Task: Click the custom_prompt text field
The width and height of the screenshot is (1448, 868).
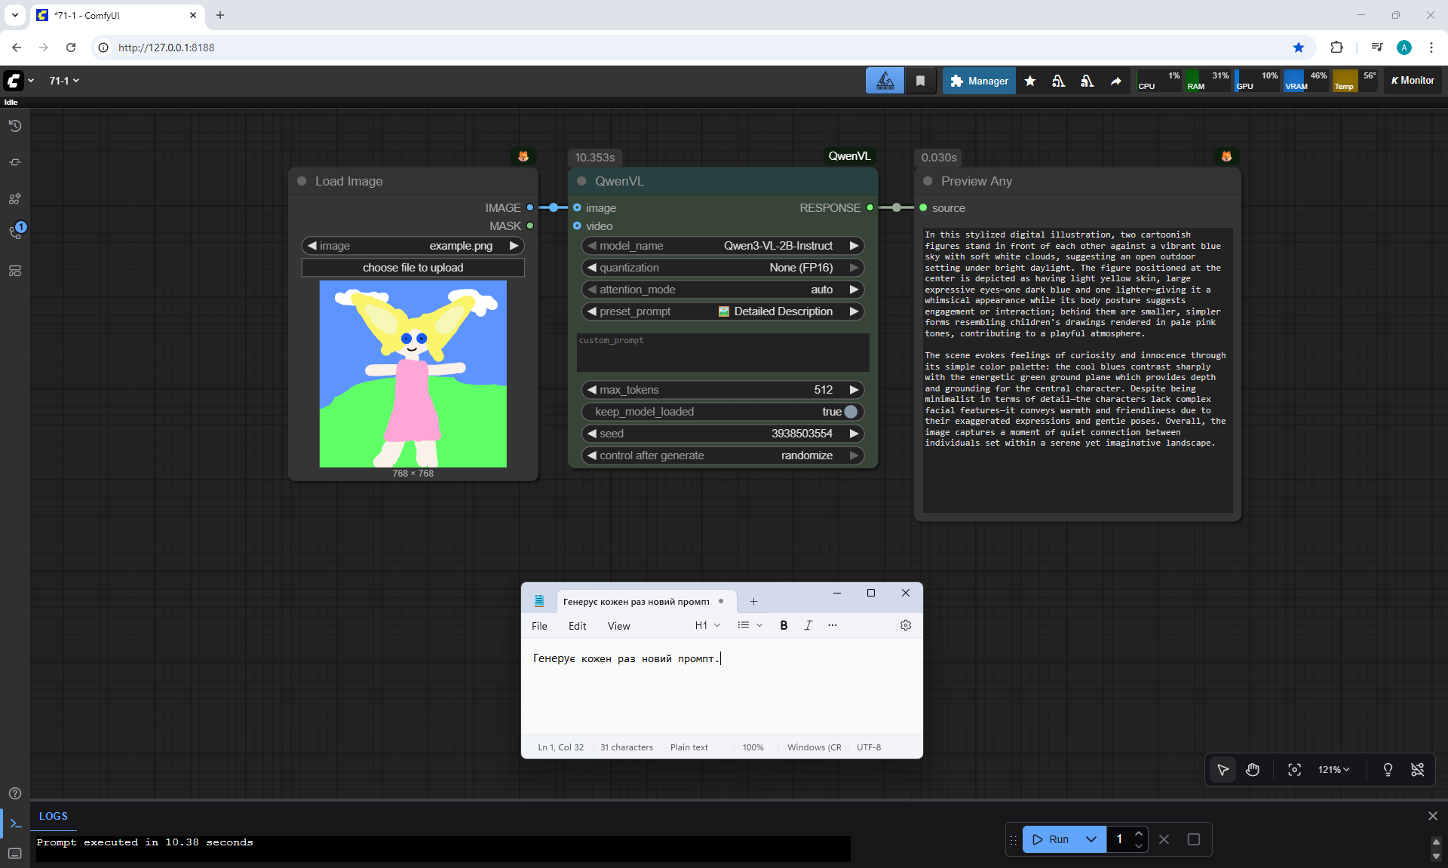Action: click(722, 353)
